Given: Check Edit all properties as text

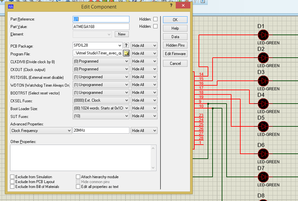Looking at the screenshot, I should click(x=78, y=187).
